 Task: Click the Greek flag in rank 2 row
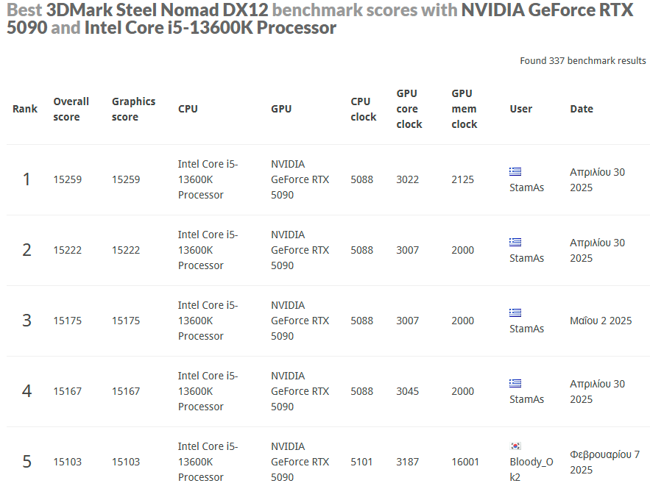tap(515, 242)
